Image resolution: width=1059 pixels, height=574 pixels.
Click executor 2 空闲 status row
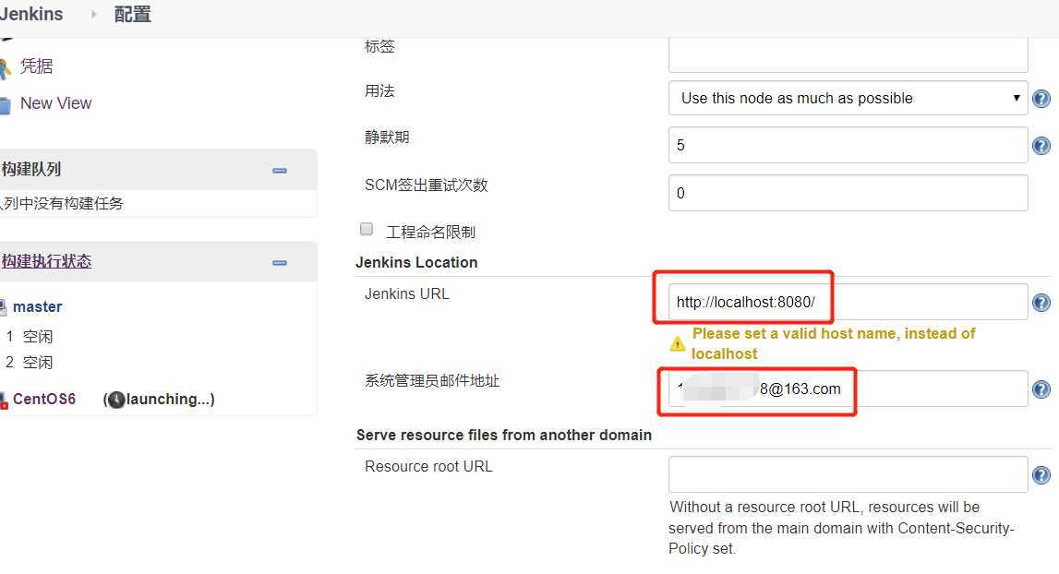click(29, 362)
